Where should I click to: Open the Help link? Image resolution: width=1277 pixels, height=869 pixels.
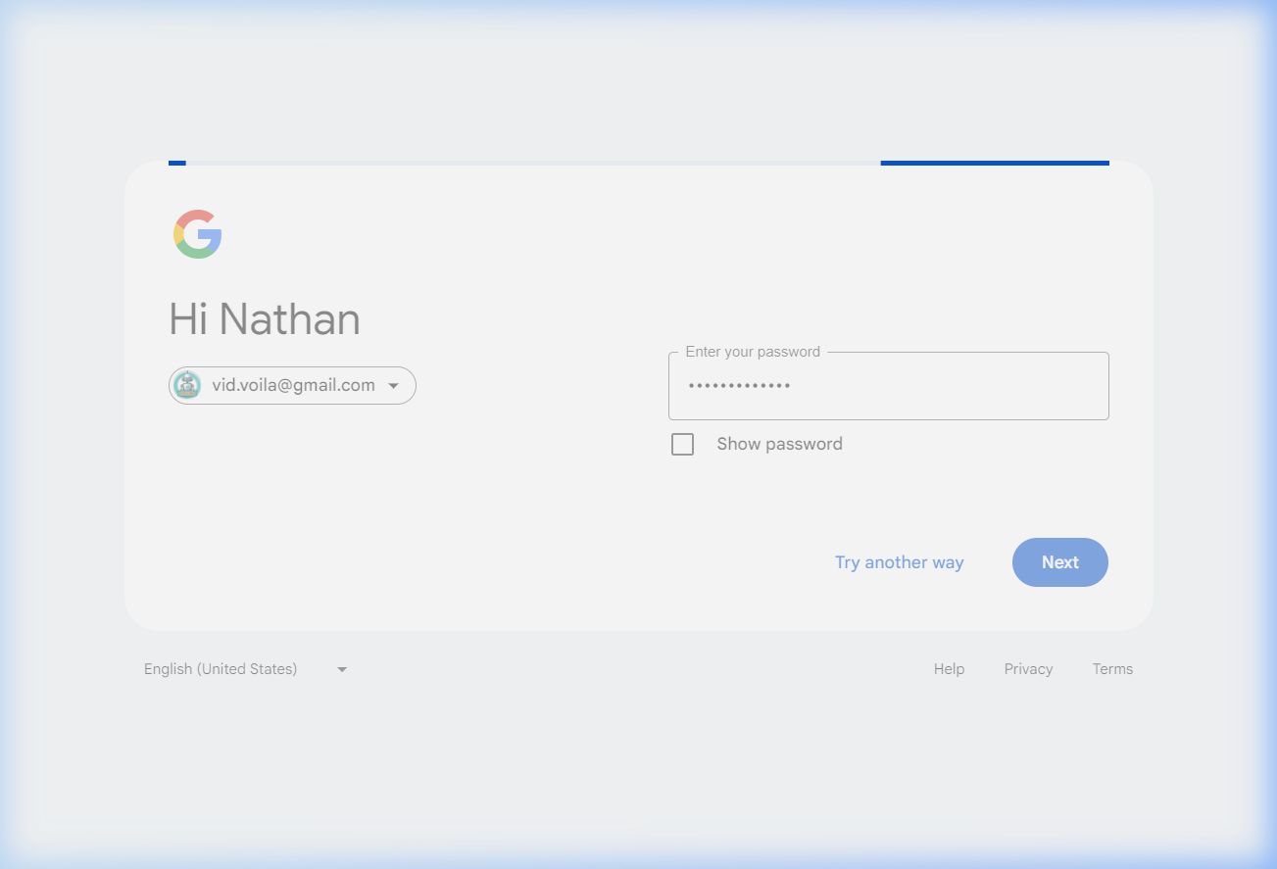[949, 669]
